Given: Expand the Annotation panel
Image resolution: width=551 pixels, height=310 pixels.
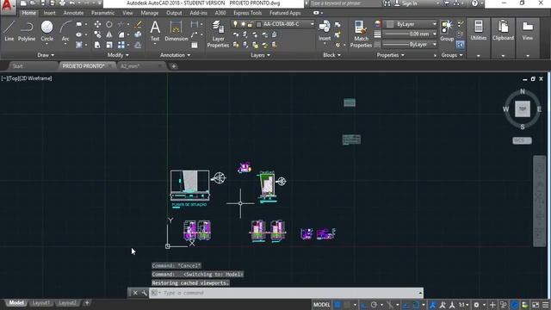Looking at the screenshot, I should pyautogui.click(x=175, y=55).
